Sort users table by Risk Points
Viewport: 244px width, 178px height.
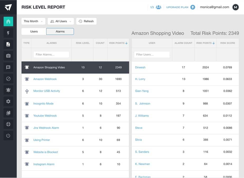205,43
